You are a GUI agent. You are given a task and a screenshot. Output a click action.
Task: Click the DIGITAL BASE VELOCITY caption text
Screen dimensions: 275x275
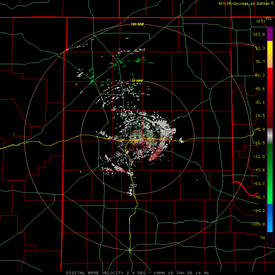point(95,273)
